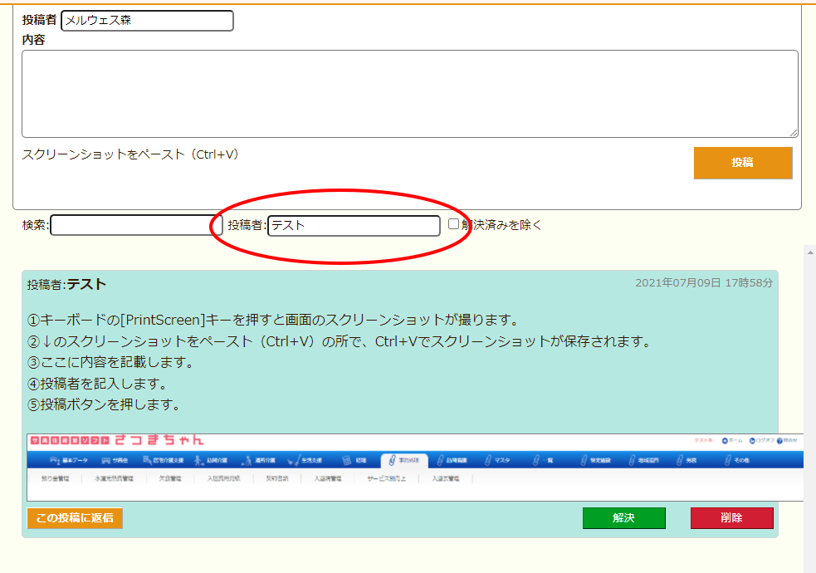Screen dimensions: 816x573
Task: Click the 経理 calculator icon
Action: pos(349,459)
